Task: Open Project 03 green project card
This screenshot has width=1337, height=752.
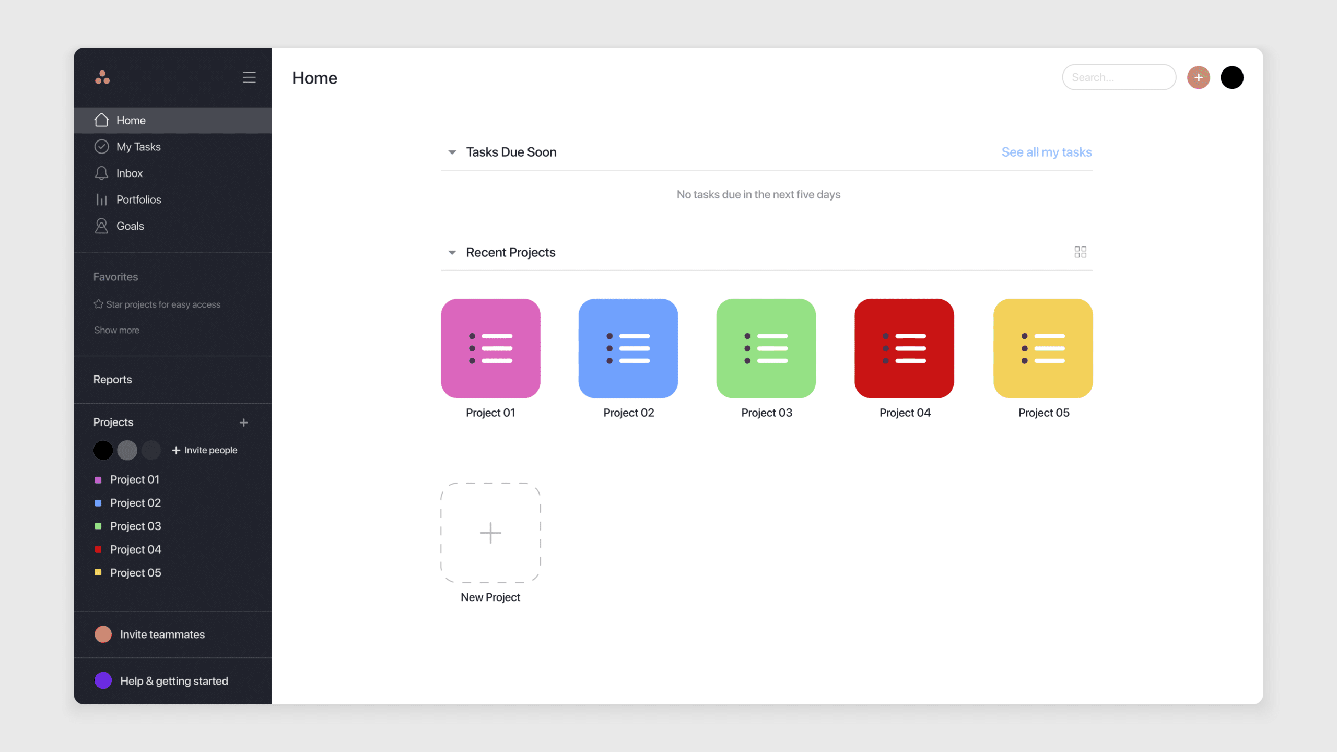Action: 766,348
